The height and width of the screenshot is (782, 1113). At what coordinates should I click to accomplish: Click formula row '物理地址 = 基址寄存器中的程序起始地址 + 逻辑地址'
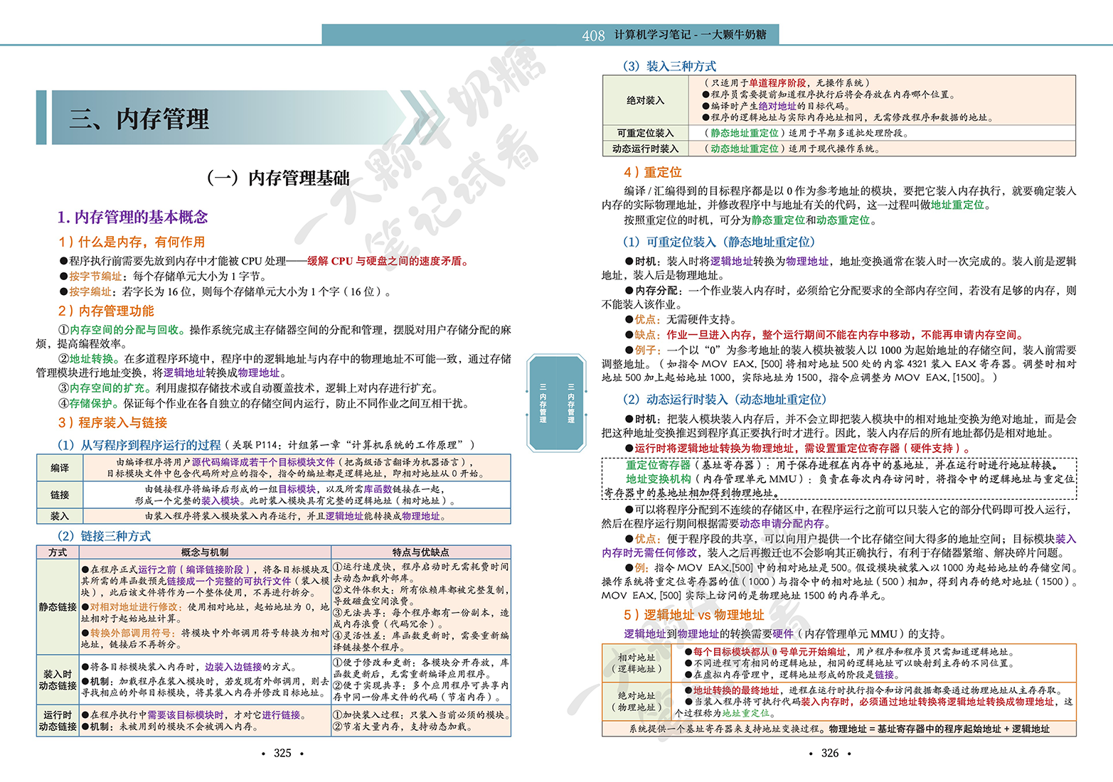coord(939,729)
